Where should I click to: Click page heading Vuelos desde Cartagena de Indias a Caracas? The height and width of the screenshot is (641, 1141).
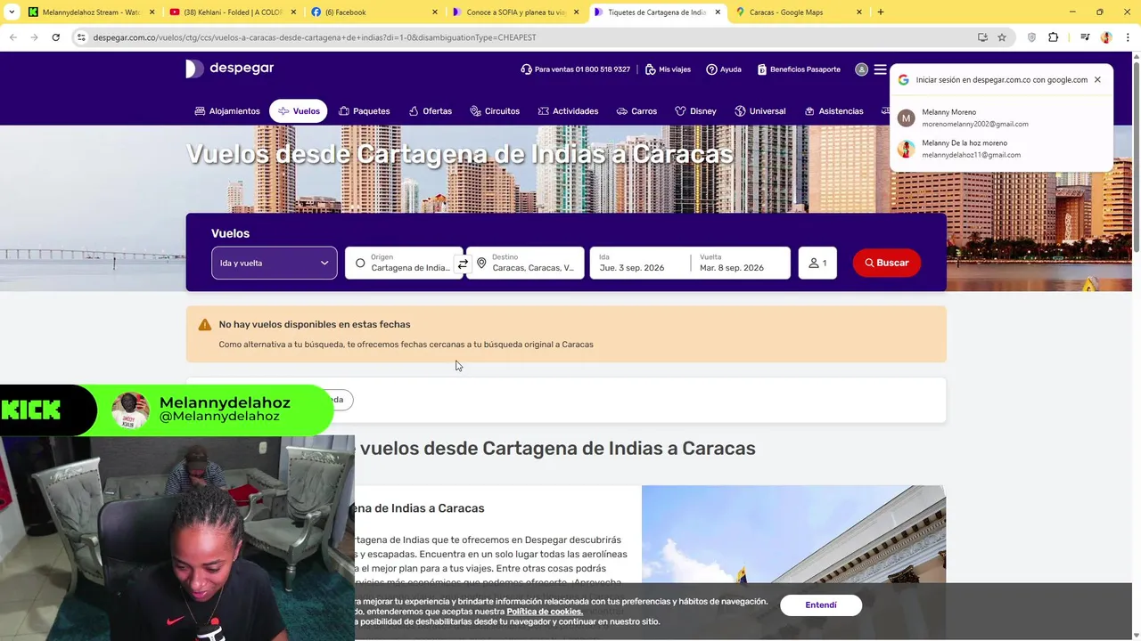pyautogui.click(x=460, y=153)
